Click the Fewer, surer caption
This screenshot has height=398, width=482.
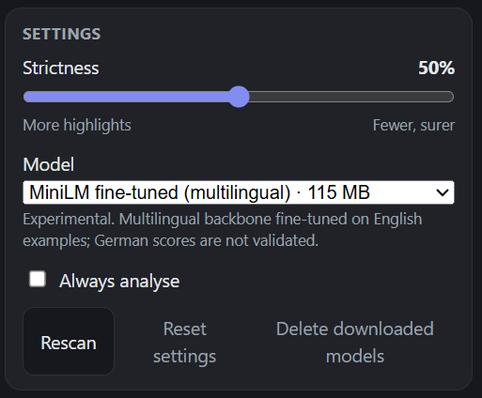pos(413,125)
